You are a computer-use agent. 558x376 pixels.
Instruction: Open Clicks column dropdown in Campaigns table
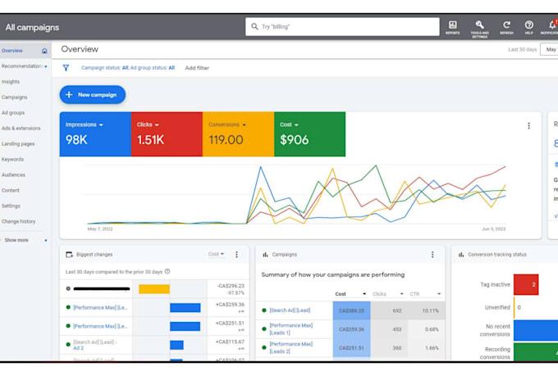click(x=388, y=294)
